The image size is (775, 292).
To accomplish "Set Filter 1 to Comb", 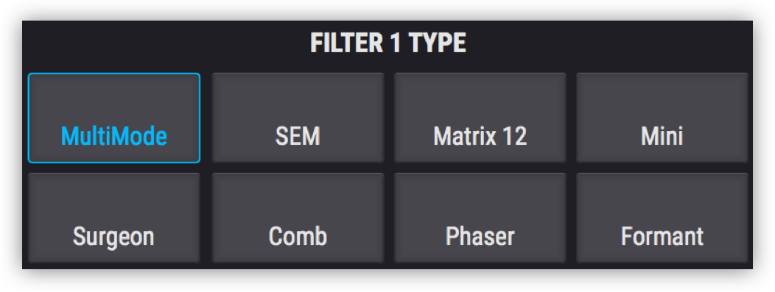I will click(x=298, y=218).
